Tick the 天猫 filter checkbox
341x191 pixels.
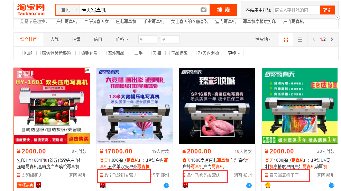145,53
